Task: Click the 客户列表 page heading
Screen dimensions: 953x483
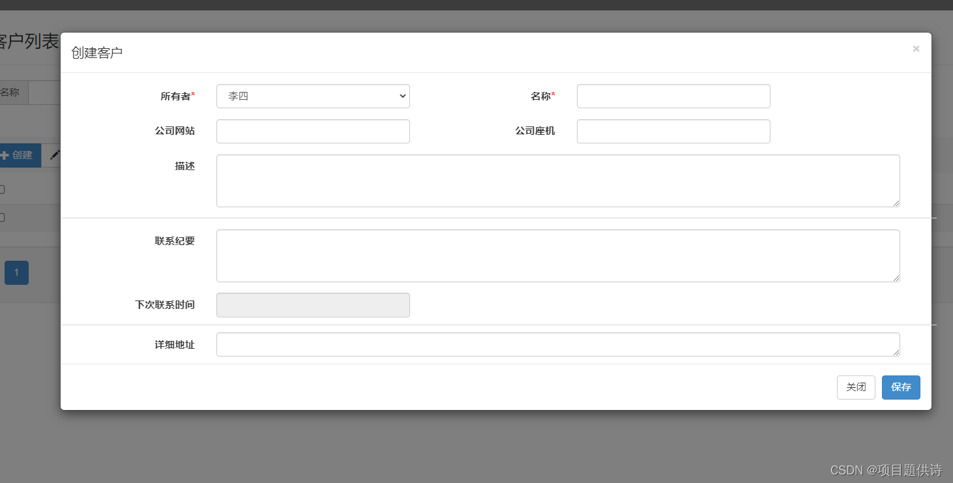Action: 28,42
